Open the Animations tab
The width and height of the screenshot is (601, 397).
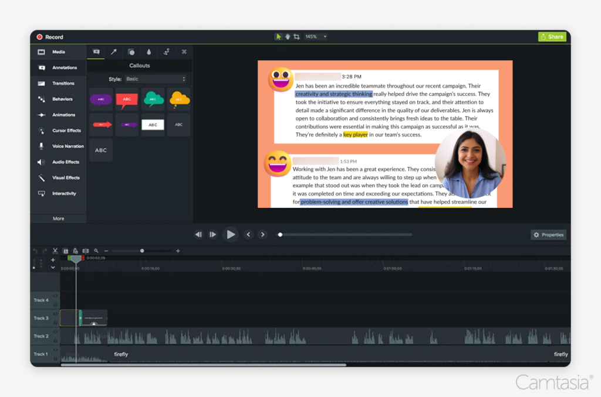coord(58,115)
